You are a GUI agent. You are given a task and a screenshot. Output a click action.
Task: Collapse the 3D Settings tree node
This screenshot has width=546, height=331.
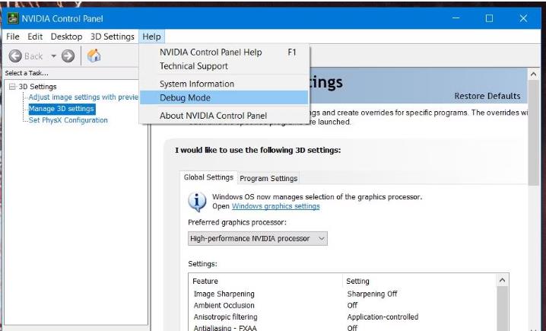click(12, 87)
